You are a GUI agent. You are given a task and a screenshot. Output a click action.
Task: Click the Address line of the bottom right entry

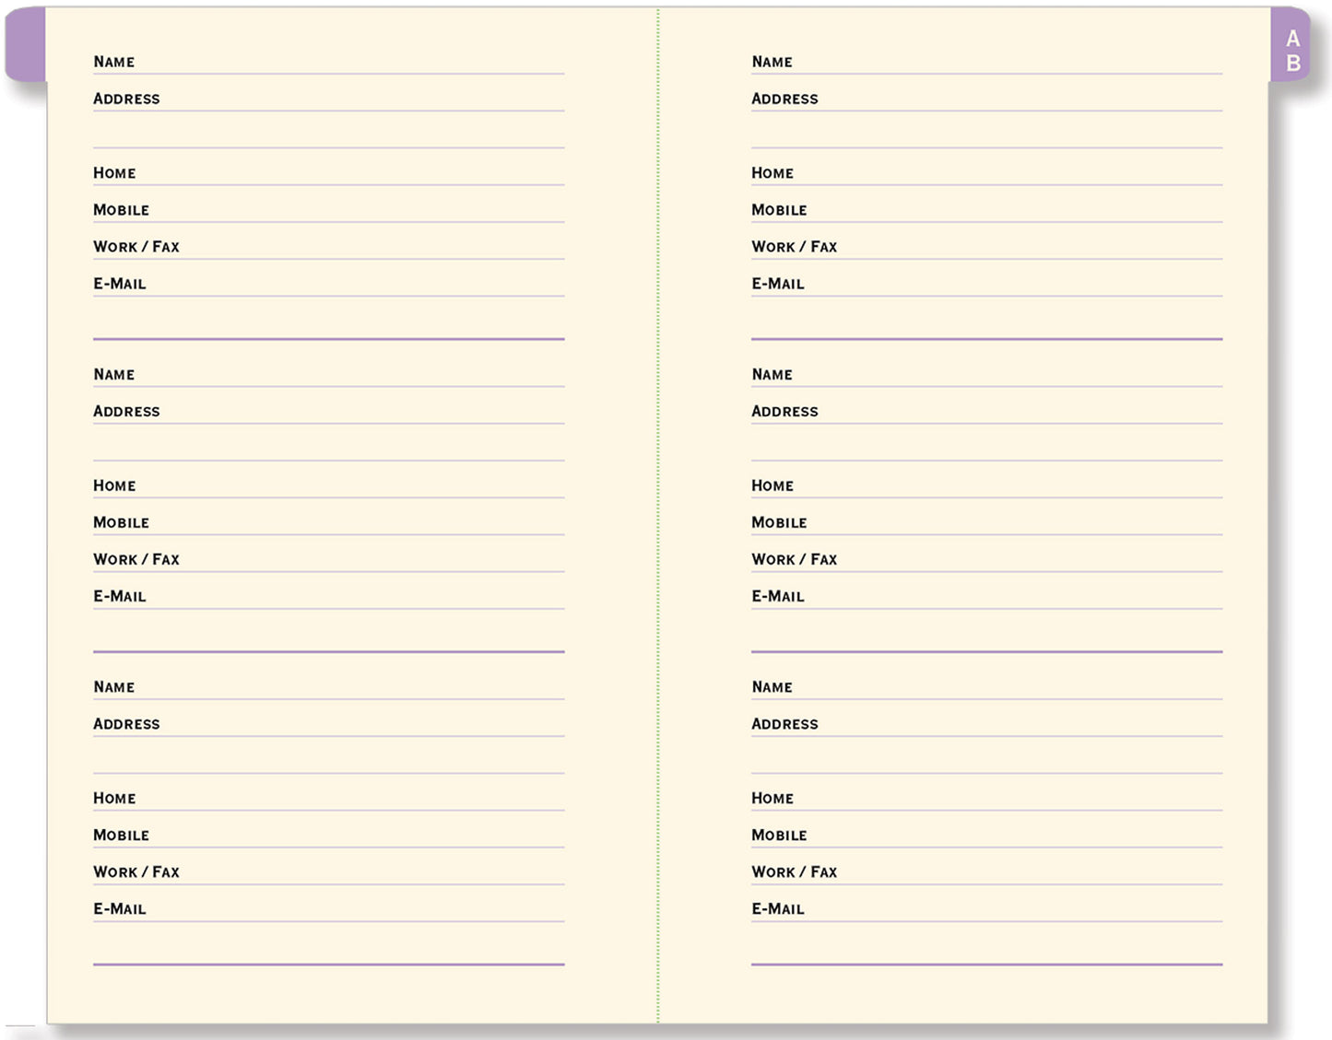pos(986,729)
